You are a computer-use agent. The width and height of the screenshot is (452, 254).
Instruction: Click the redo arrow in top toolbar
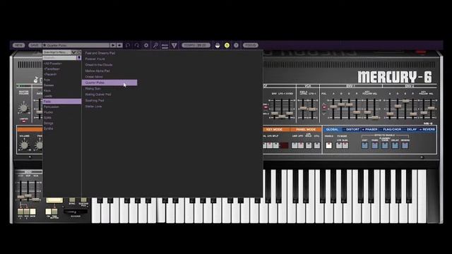point(137,45)
